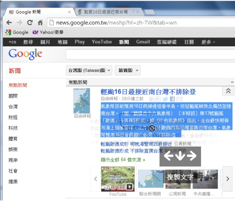This screenshot has width=235, height=201.
Task: Click the address bar URL
Action: tap(116, 23)
